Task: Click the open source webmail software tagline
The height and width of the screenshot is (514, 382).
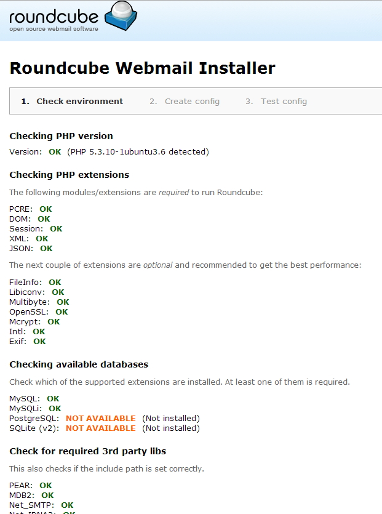Action: (x=54, y=29)
